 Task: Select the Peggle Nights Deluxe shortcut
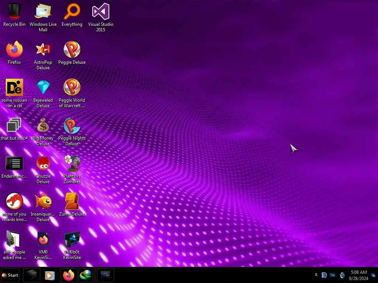[x=72, y=132]
